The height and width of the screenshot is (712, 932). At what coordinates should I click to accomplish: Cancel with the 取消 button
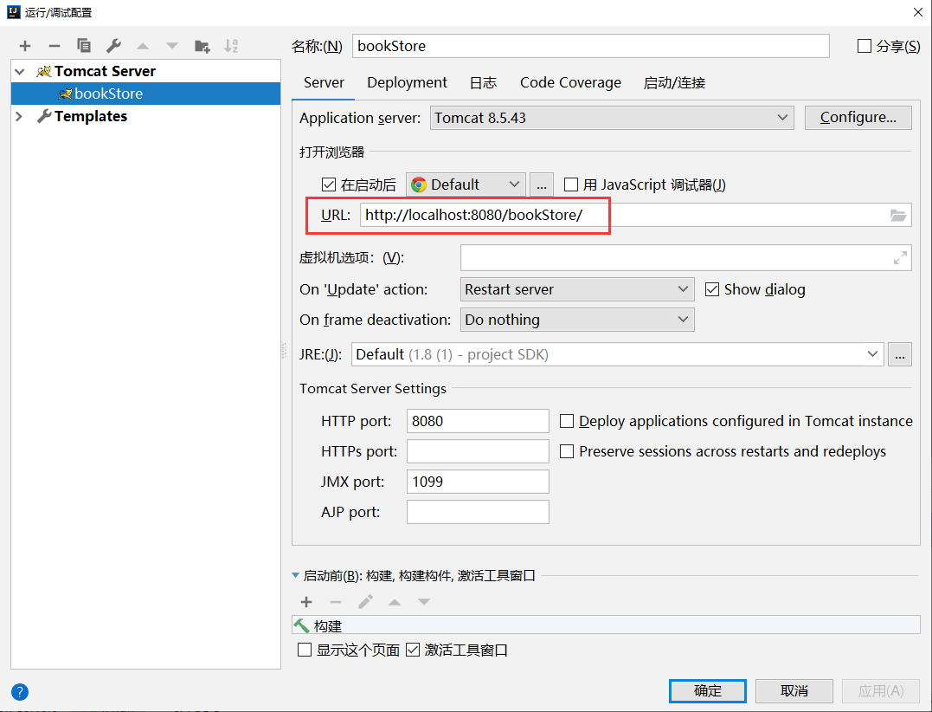pyautogui.click(x=794, y=691)
